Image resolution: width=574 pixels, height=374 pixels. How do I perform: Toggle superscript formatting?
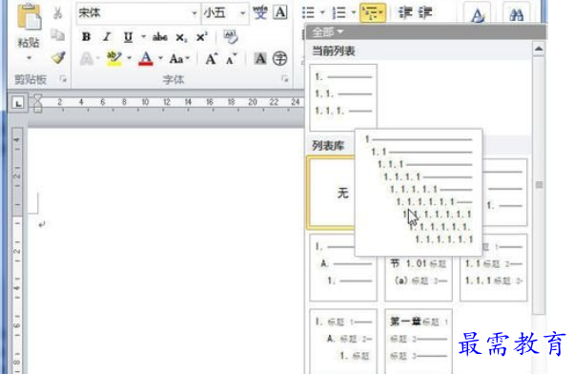tap(202, 36)
